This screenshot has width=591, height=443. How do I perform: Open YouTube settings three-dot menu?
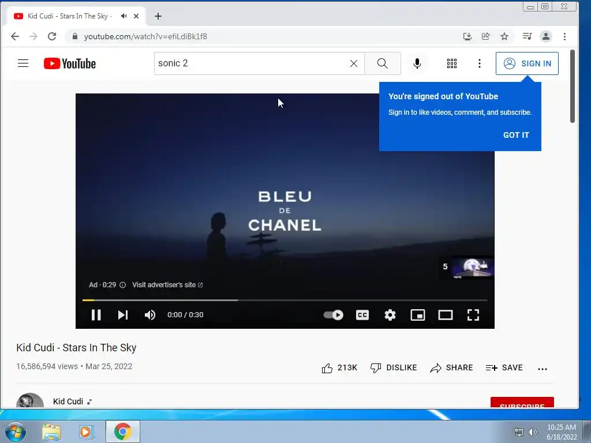click(x=480, y=63)
